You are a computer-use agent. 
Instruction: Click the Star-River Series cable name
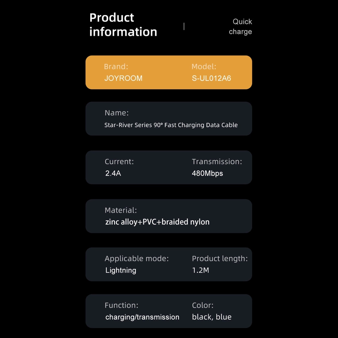click(171, 125)
